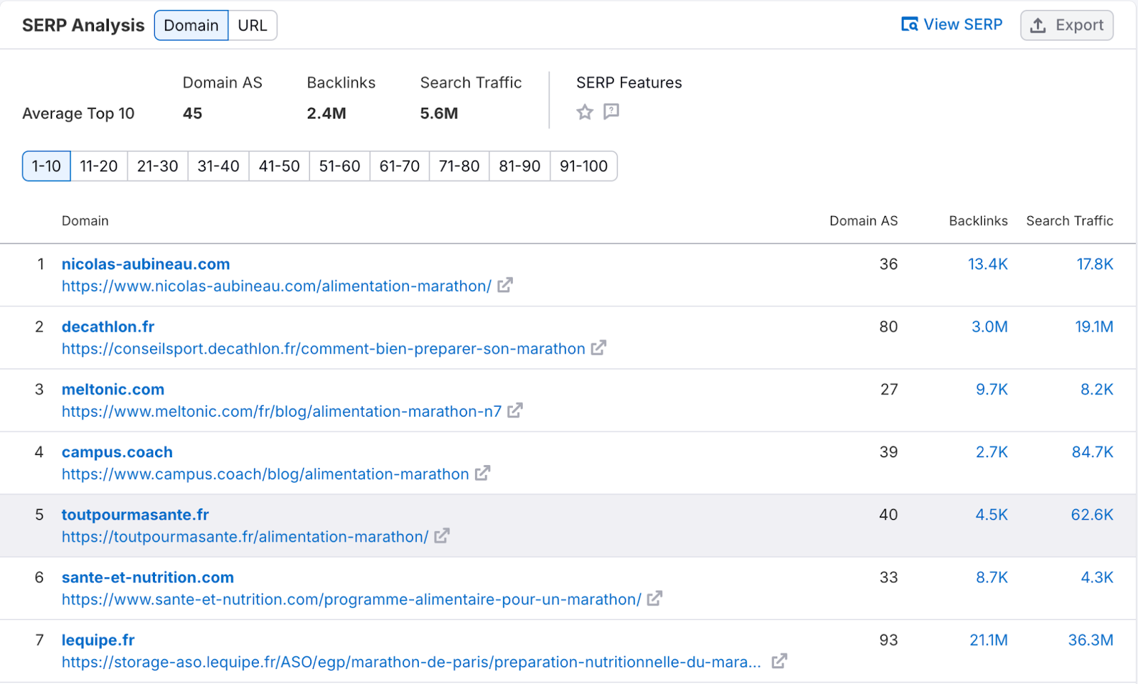The image size is (1138, 684).
Task: Click 8.2K search traffic for meltonic.com
Action: 1097,389
